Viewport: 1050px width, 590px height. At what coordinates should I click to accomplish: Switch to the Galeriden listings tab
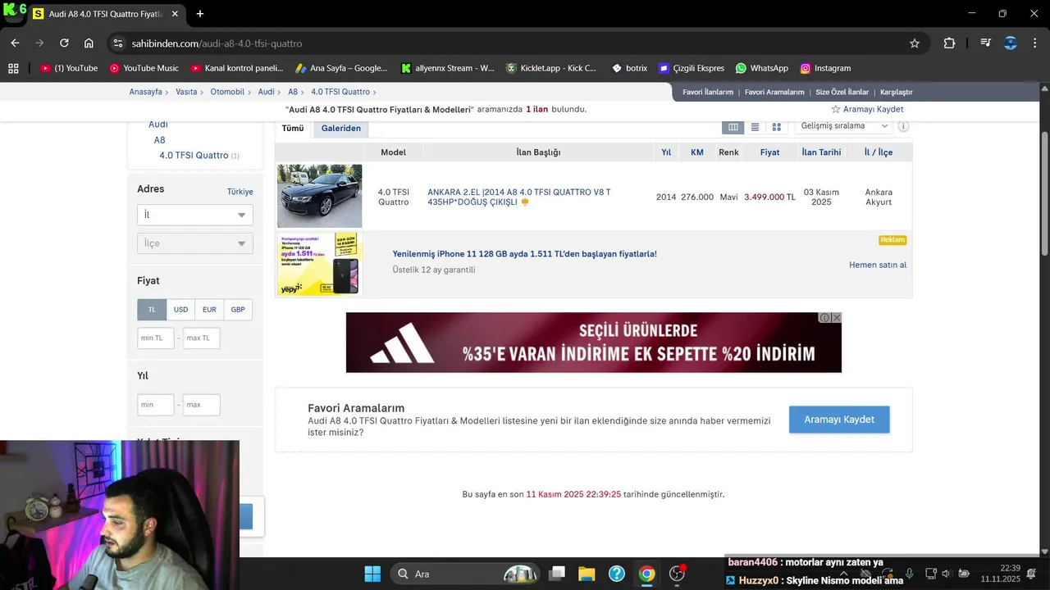(341, 129)
